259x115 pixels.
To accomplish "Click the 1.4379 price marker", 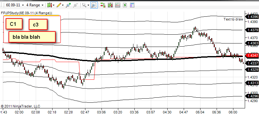I will pyautogui.click(x=252, y=30).
